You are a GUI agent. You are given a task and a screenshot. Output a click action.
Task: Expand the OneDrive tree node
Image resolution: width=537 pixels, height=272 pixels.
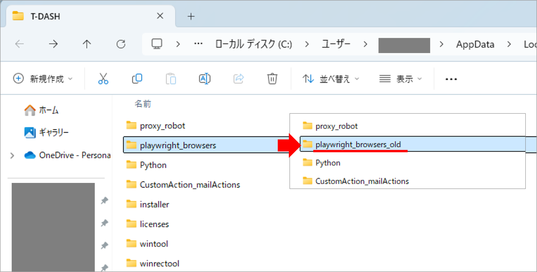12,156
